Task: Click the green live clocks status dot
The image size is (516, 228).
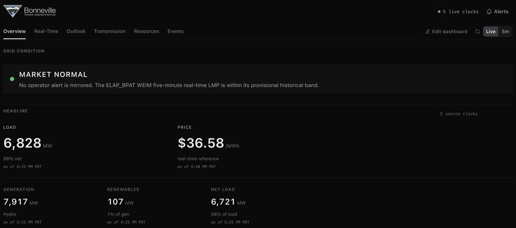Action: pos(439,12)
